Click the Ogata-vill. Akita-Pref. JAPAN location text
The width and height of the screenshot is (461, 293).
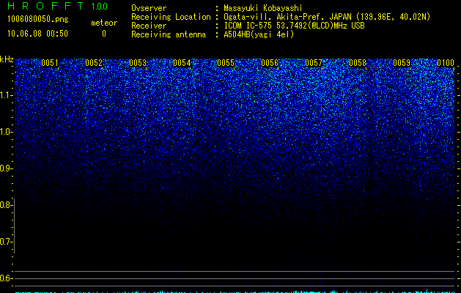(327, 17)
